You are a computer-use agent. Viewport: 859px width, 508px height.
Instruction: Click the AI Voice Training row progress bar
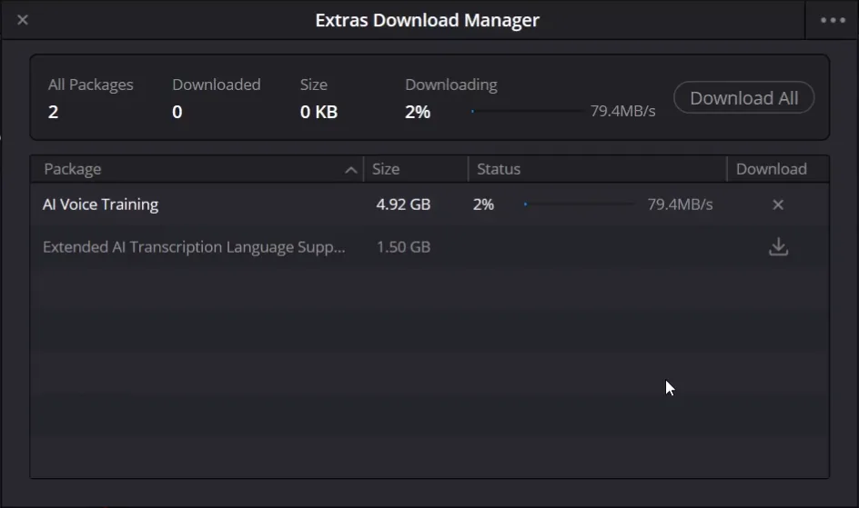click(x=579, y=204)
